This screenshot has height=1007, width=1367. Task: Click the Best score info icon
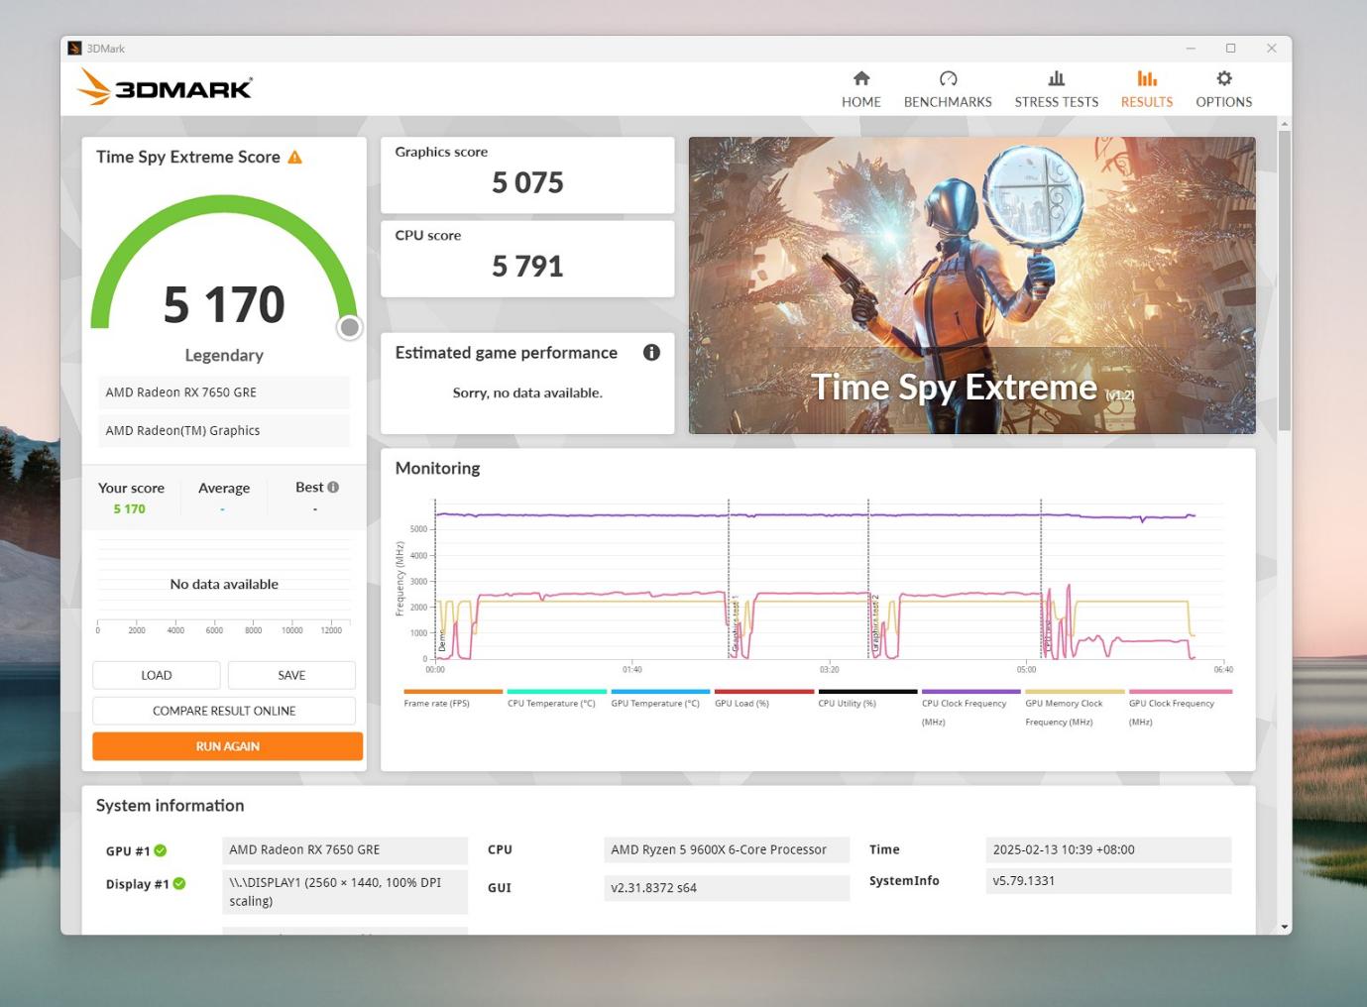(333, 487)
